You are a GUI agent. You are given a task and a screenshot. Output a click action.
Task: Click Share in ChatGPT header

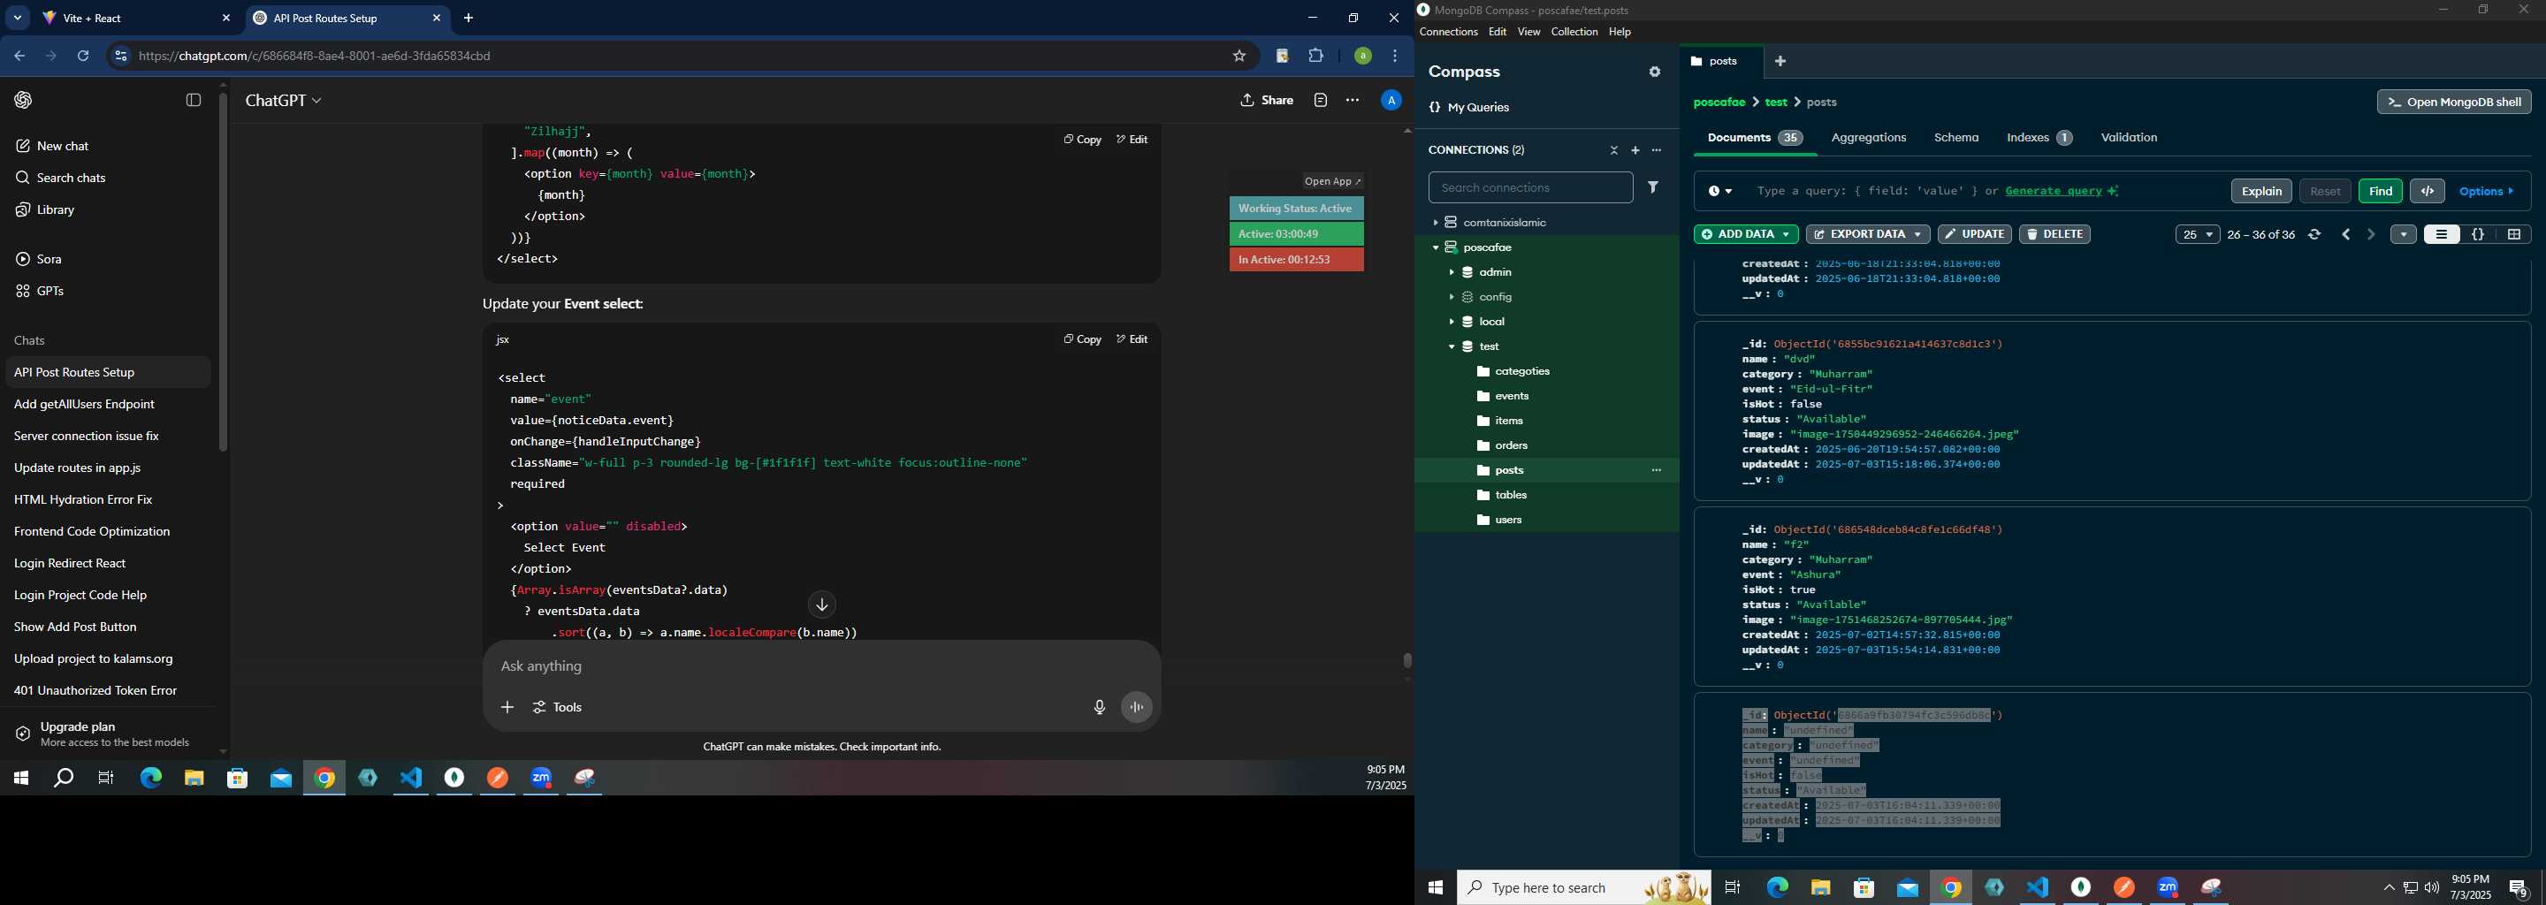click(1267, 101)
